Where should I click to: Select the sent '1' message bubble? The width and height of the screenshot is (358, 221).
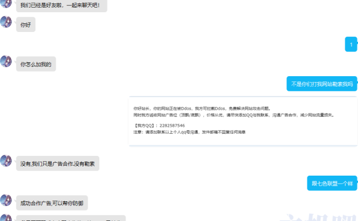(x=351, y=44)
